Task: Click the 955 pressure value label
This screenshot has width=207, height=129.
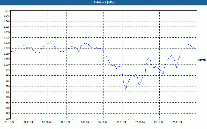Action: [8, 113]
